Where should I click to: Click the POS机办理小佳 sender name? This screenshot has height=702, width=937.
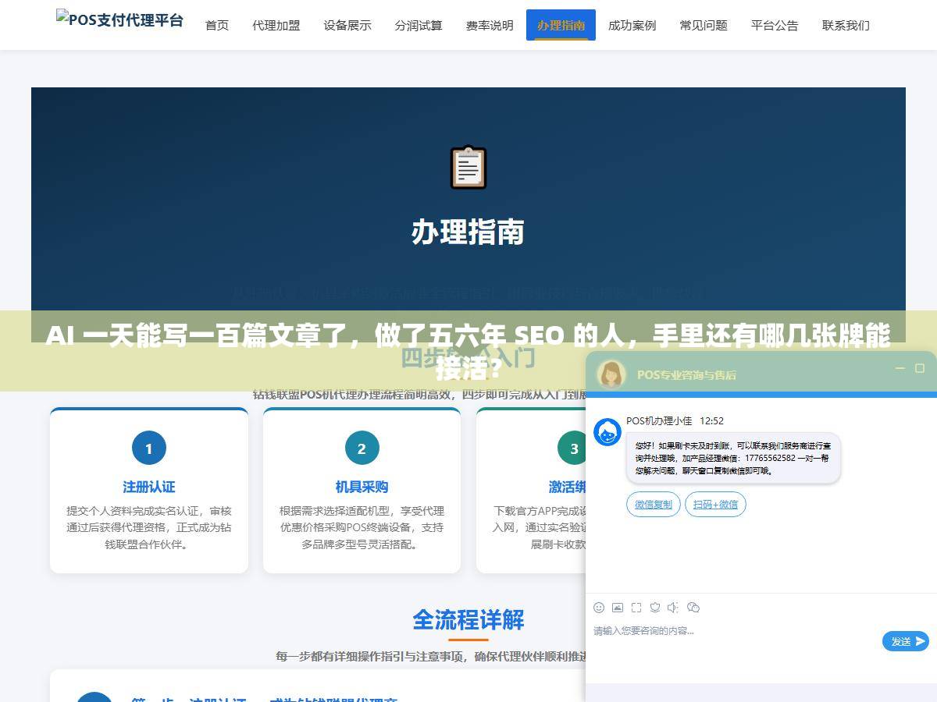coord(659,421)
